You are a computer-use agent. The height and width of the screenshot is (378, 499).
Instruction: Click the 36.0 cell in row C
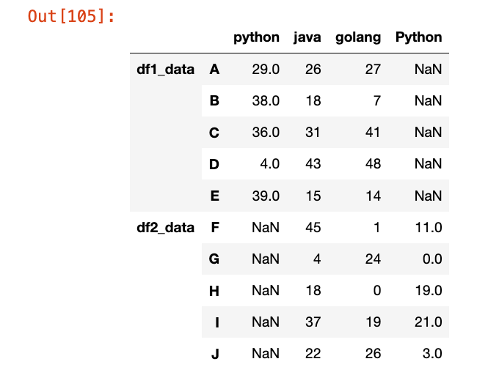click(x=266, y=133)
